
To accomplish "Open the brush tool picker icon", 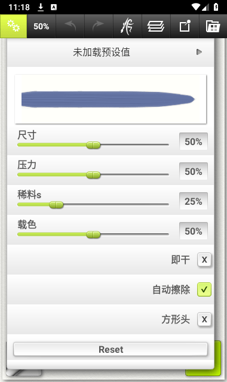I will tap(127, 26).
